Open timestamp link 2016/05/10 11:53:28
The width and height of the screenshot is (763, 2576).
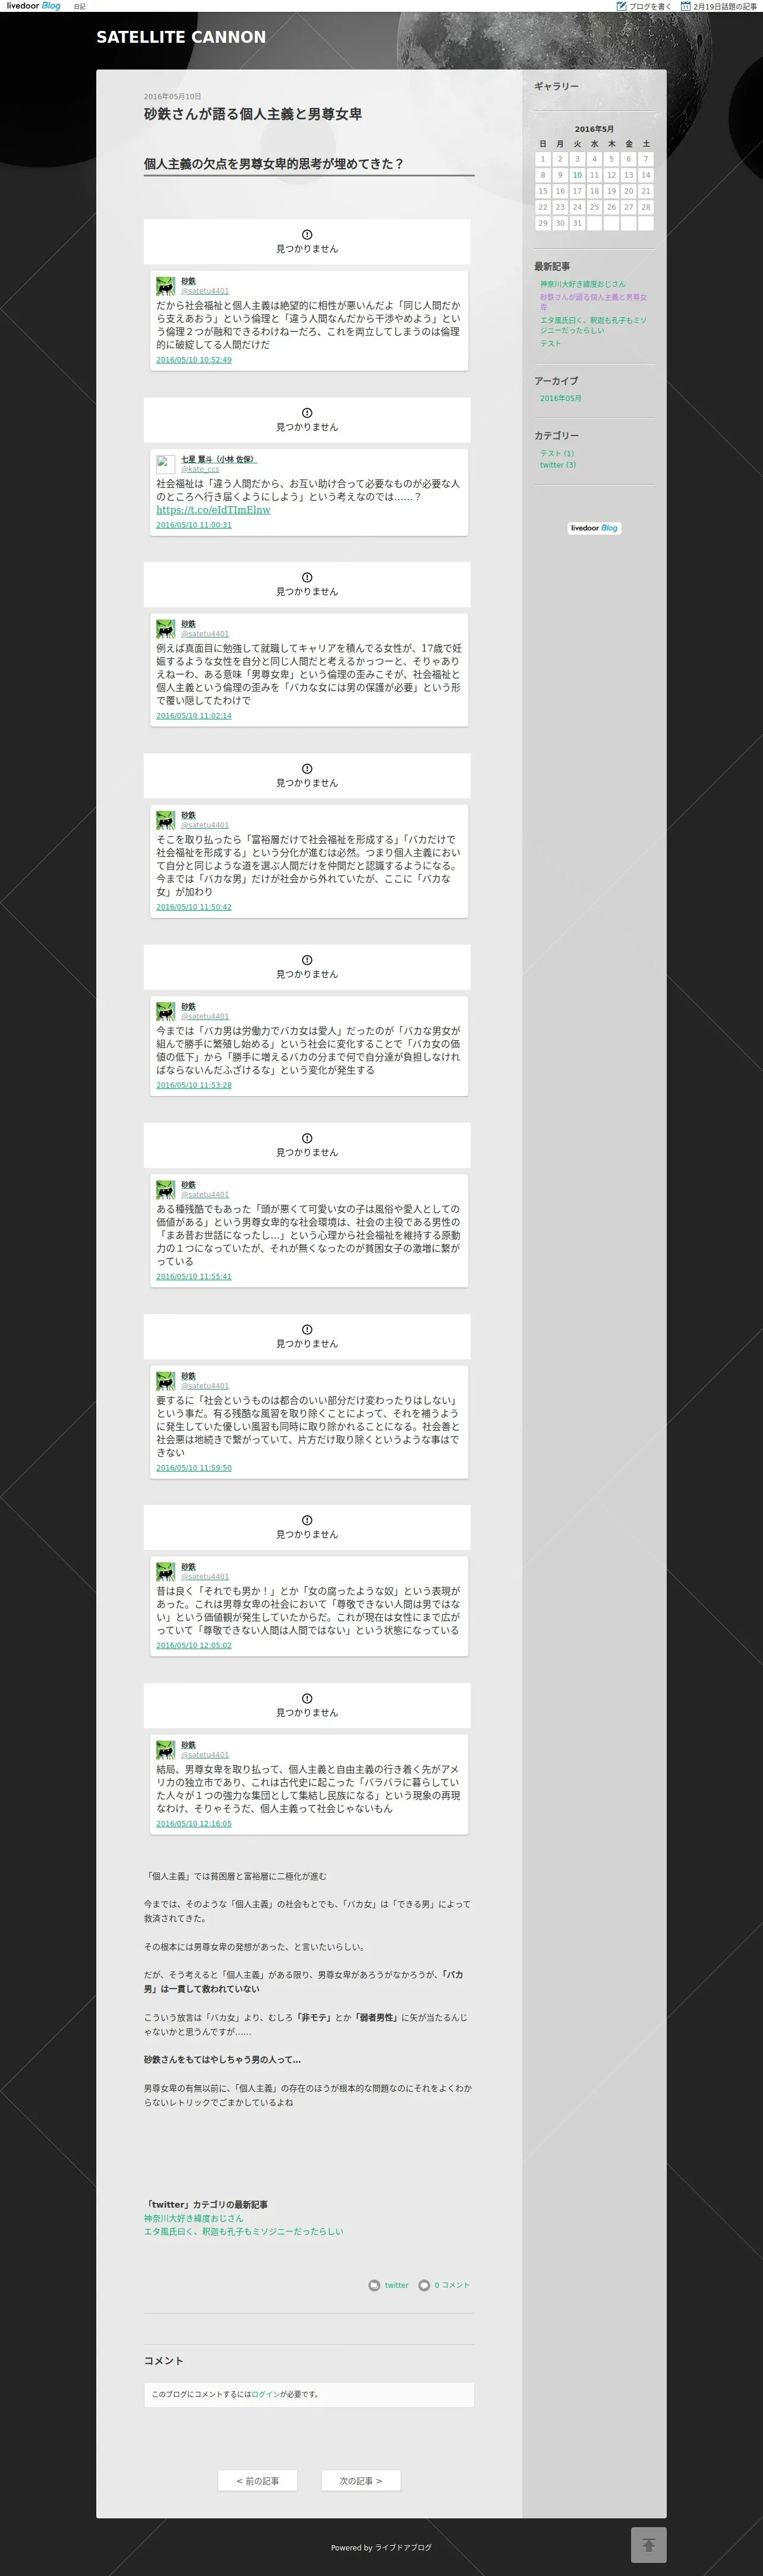pos(194,1085)
